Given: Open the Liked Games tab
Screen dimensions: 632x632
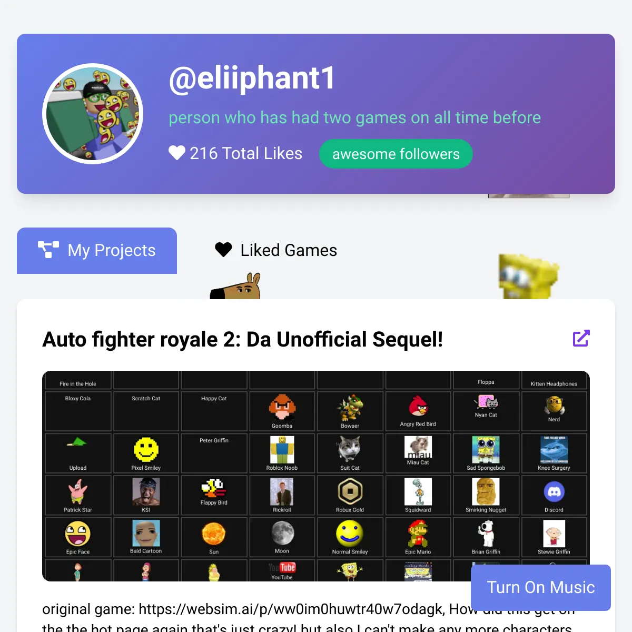Looking at the screenshot, I should 276,250.
